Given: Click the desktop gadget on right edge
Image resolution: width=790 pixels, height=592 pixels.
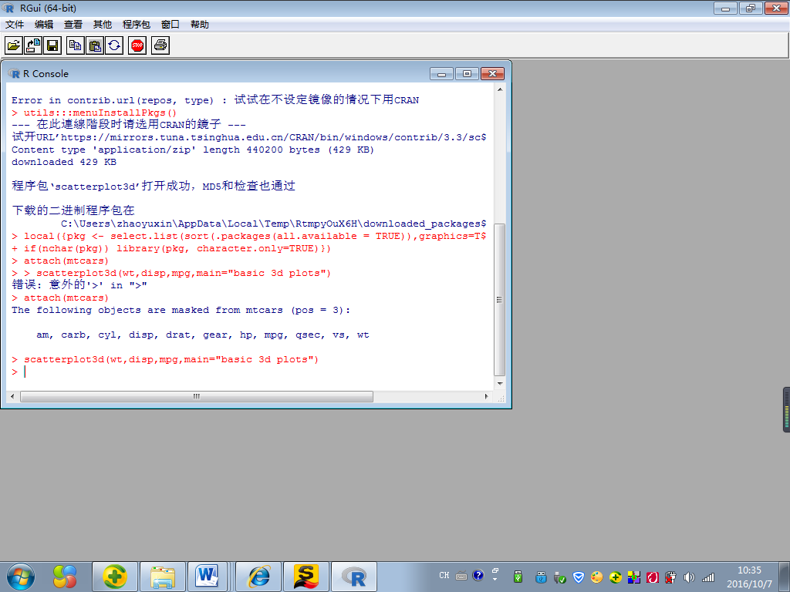Looking at the screenshot, I should point(786,410).
